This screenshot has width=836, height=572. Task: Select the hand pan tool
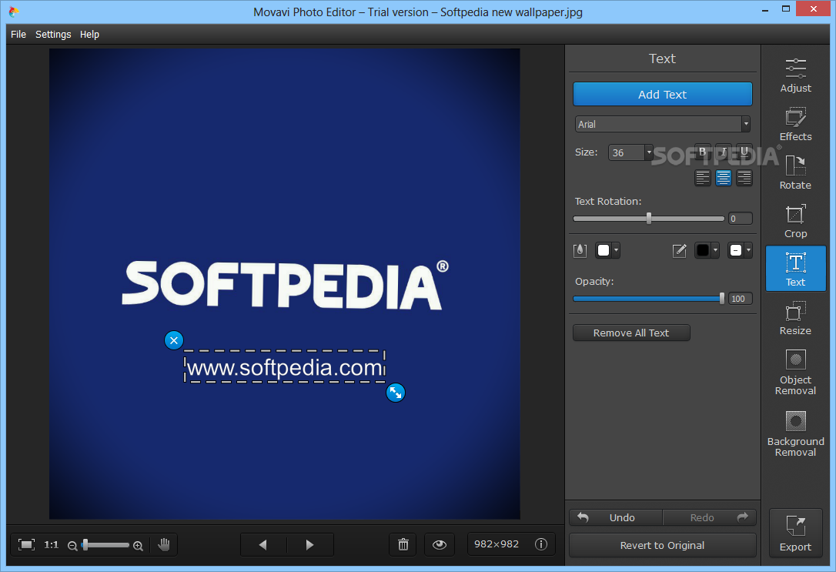(x=164, y=544)
